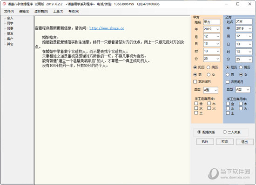Check 土 element for 甲方

(196, 113)
